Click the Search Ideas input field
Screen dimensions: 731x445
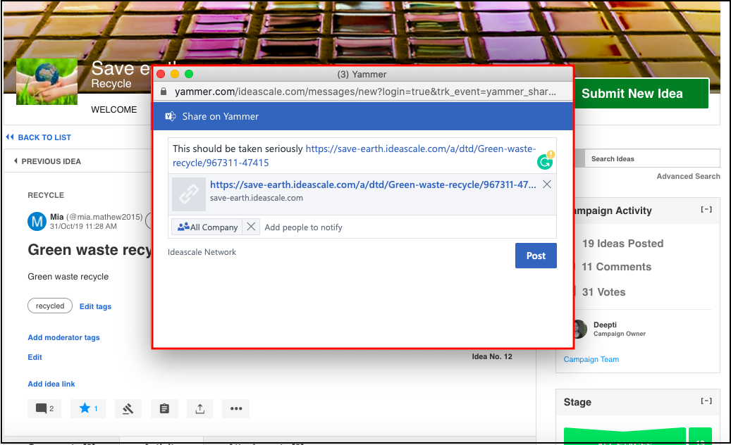pos(652,158)
